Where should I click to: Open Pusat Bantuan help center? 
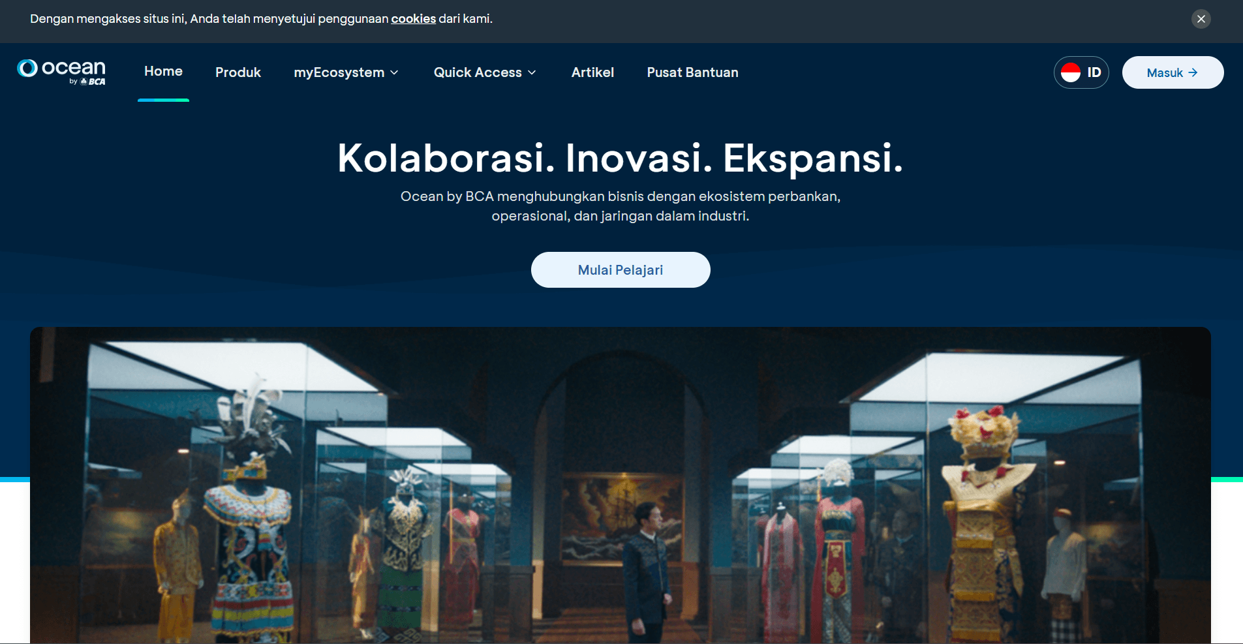coord(692,72)
